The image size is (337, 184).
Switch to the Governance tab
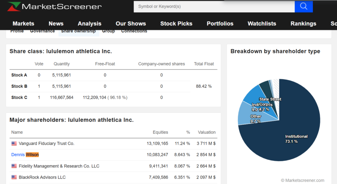(42, 31)
